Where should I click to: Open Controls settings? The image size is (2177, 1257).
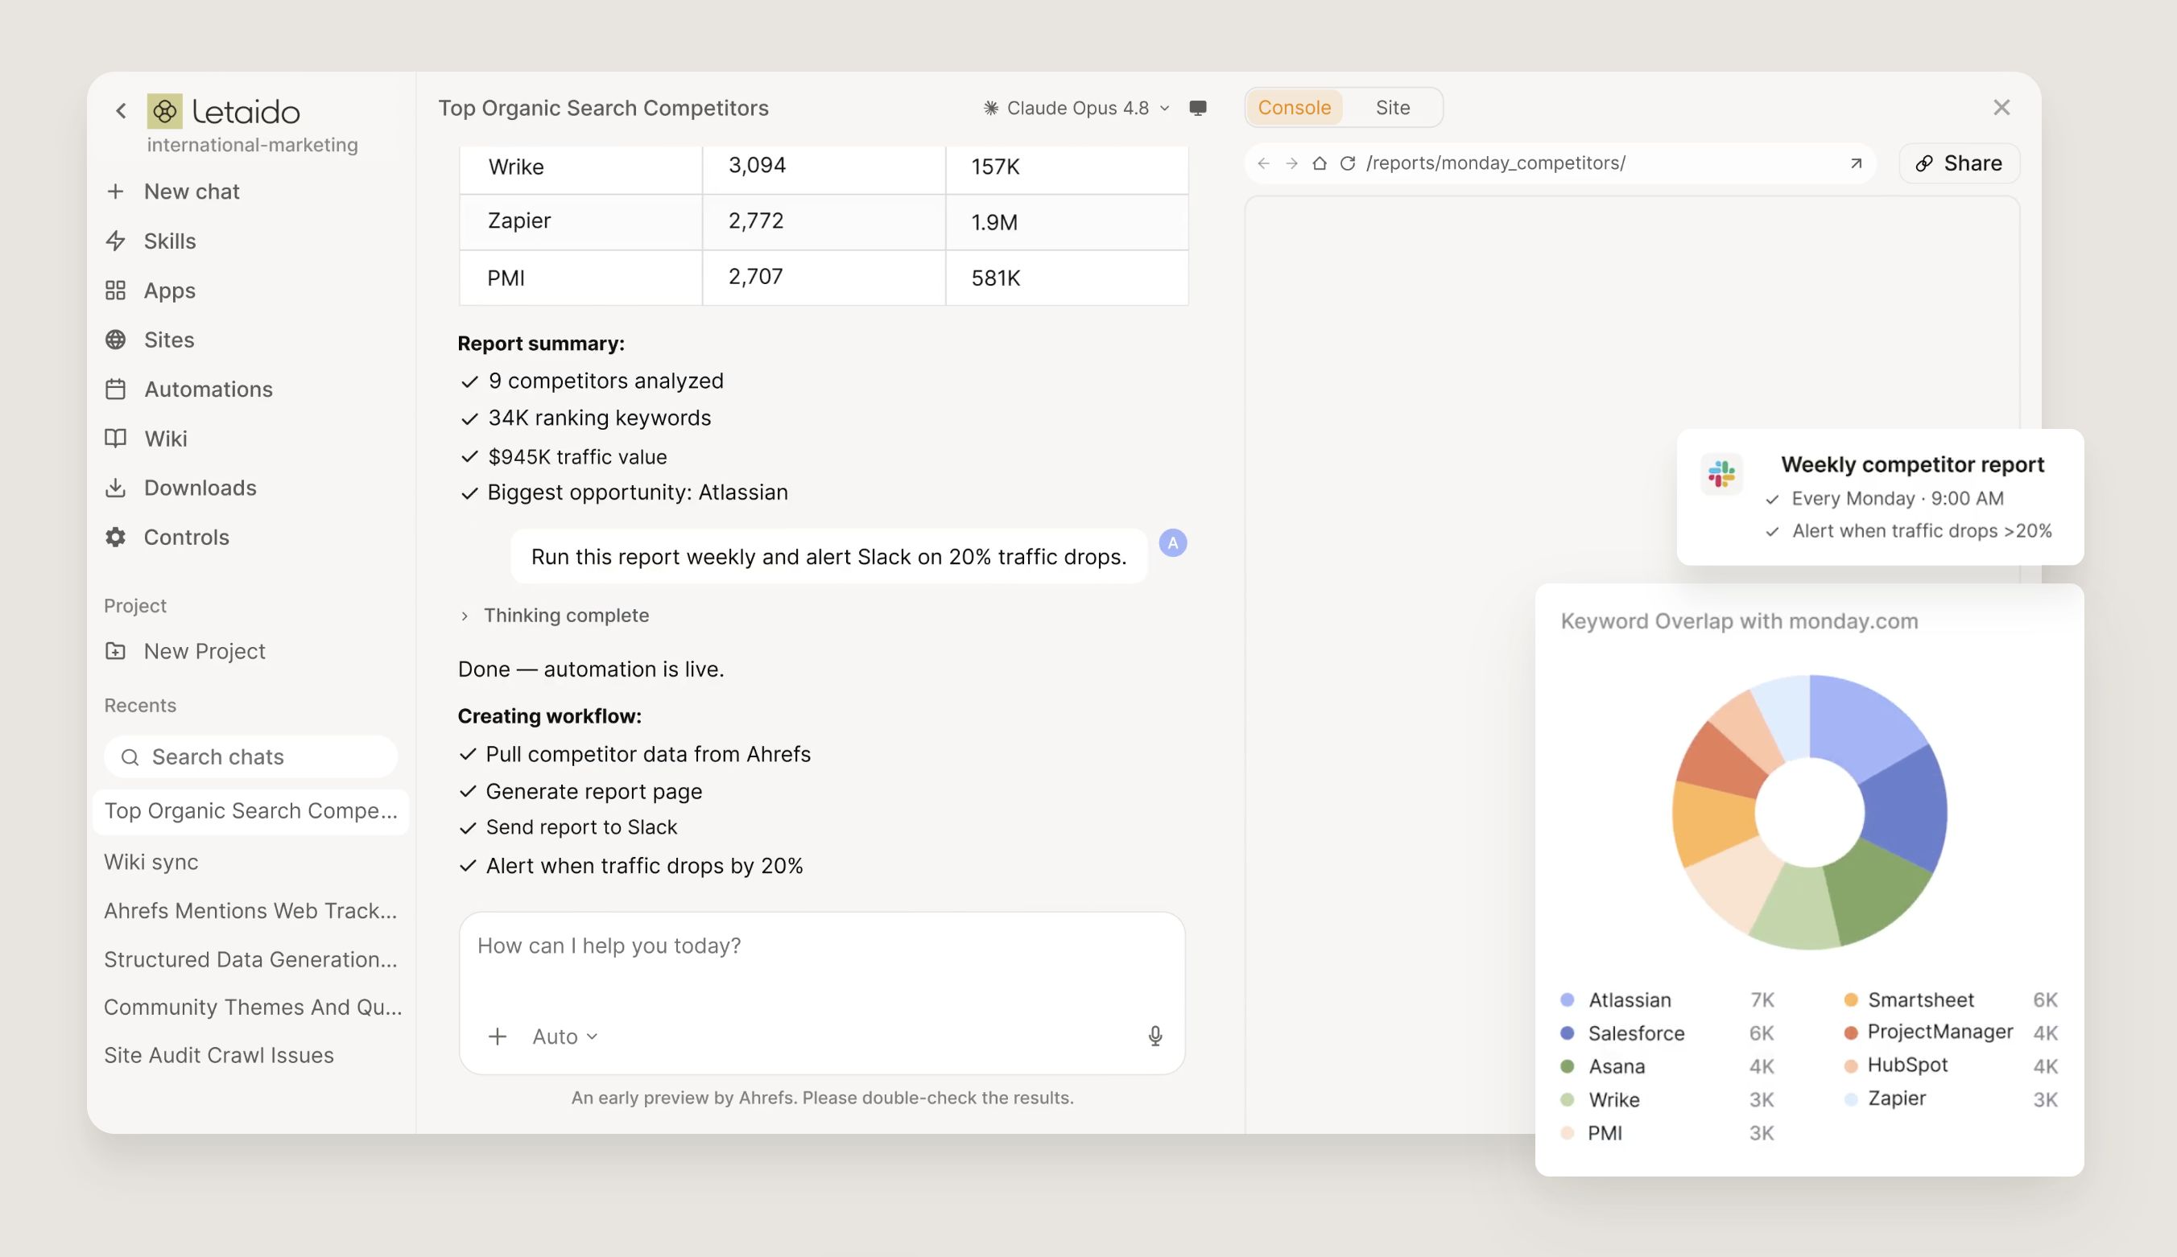coord(167,536)
